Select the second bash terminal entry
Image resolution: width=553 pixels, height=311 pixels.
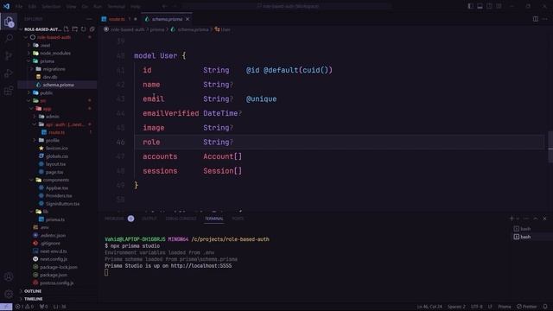point(525,237)
